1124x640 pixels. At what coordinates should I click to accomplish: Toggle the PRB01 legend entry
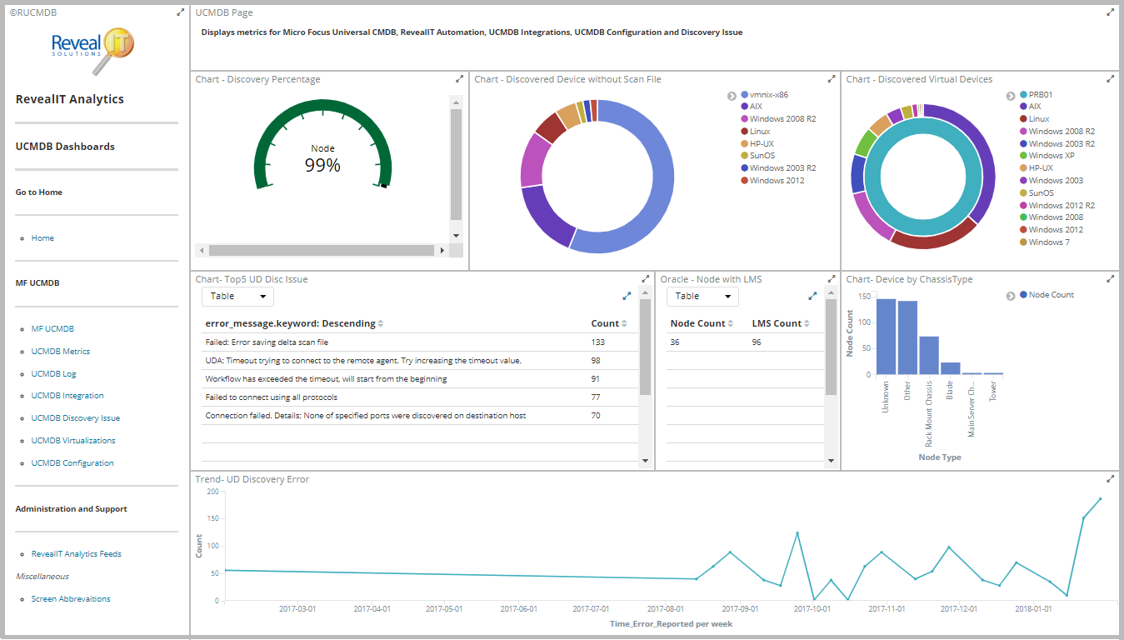pos(1040,95)
